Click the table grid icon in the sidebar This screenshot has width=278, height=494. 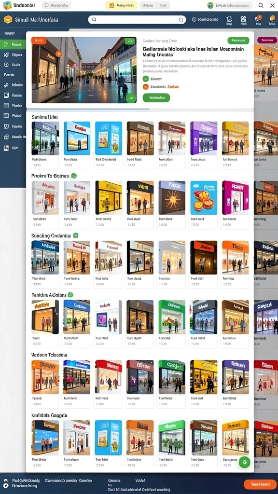[6, 115]
